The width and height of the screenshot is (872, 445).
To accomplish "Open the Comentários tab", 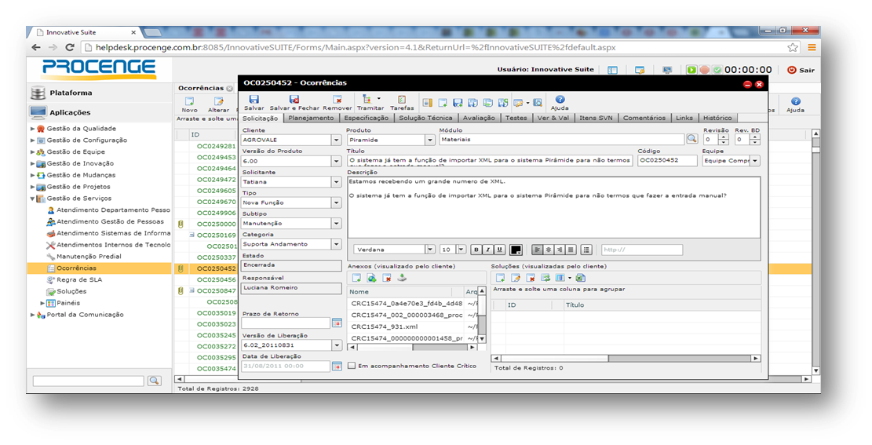I will point(644,118).
